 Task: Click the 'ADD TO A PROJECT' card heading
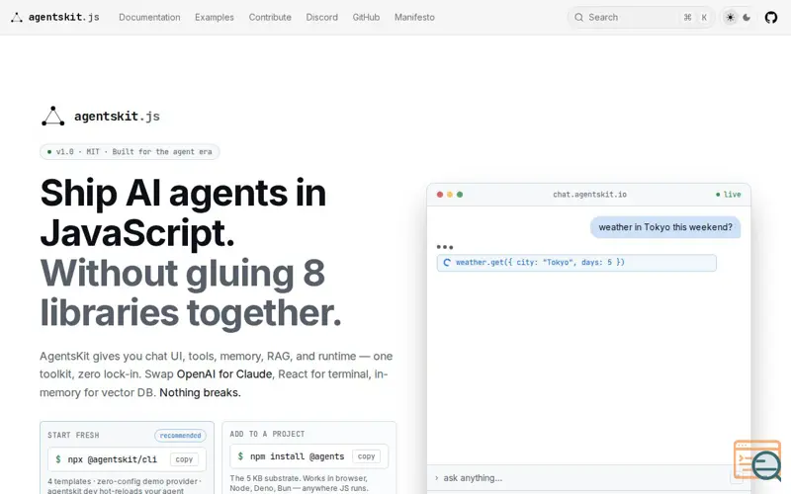[267, 434]
